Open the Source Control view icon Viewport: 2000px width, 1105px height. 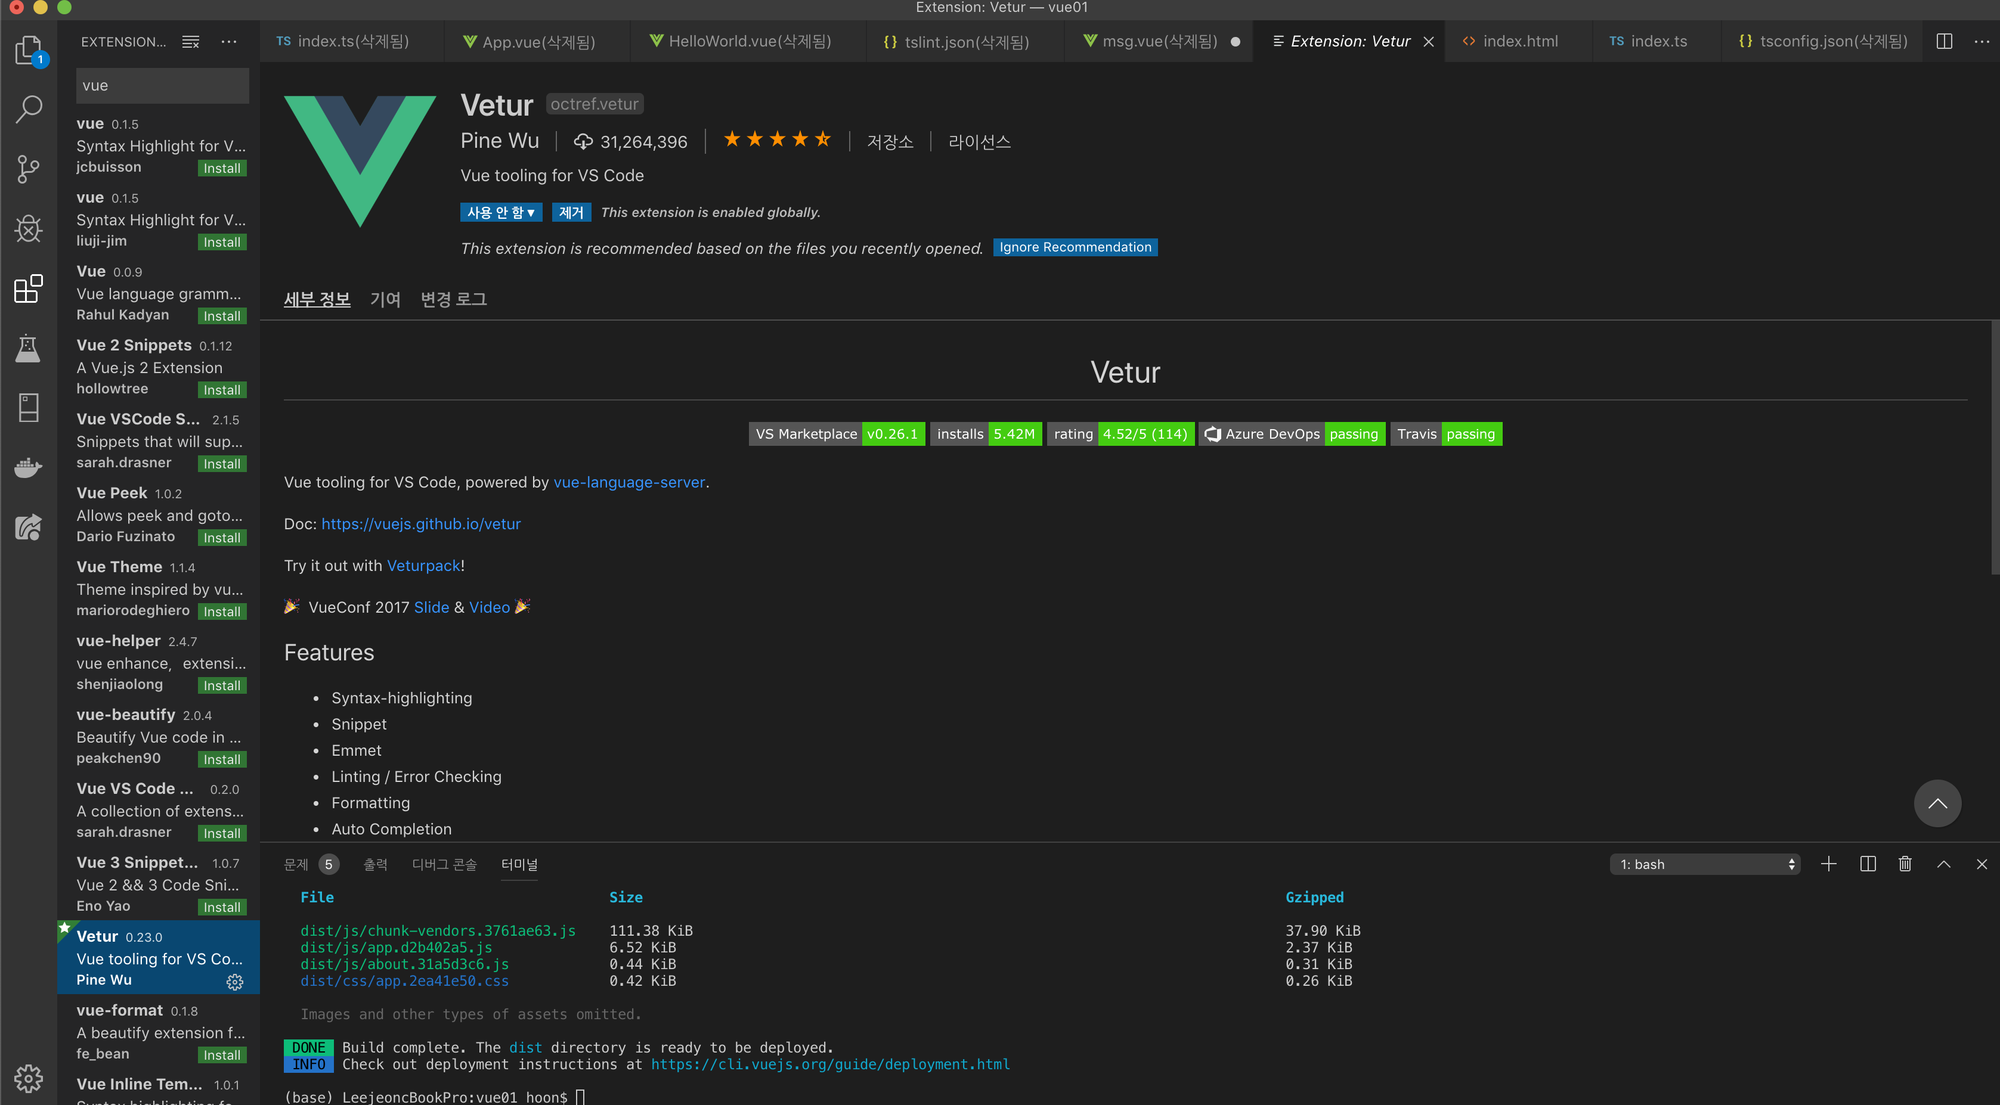tap(28, 169)
